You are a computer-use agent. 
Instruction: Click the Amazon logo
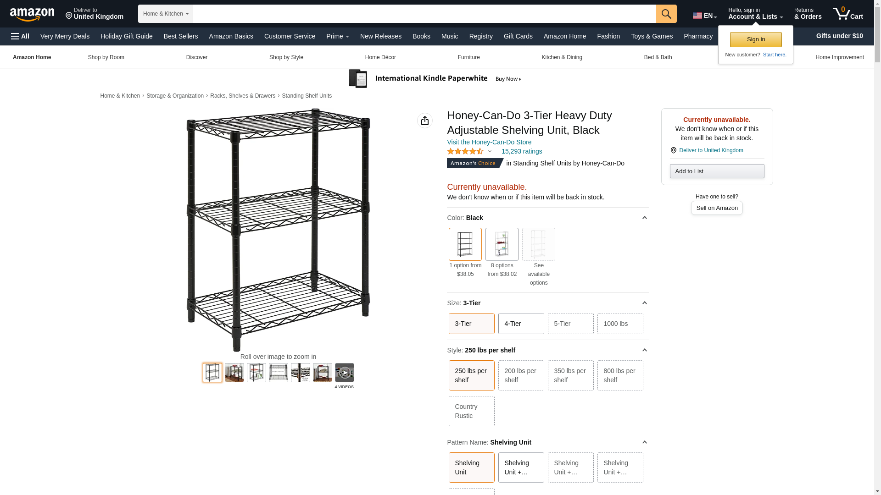tap(32, 14)
